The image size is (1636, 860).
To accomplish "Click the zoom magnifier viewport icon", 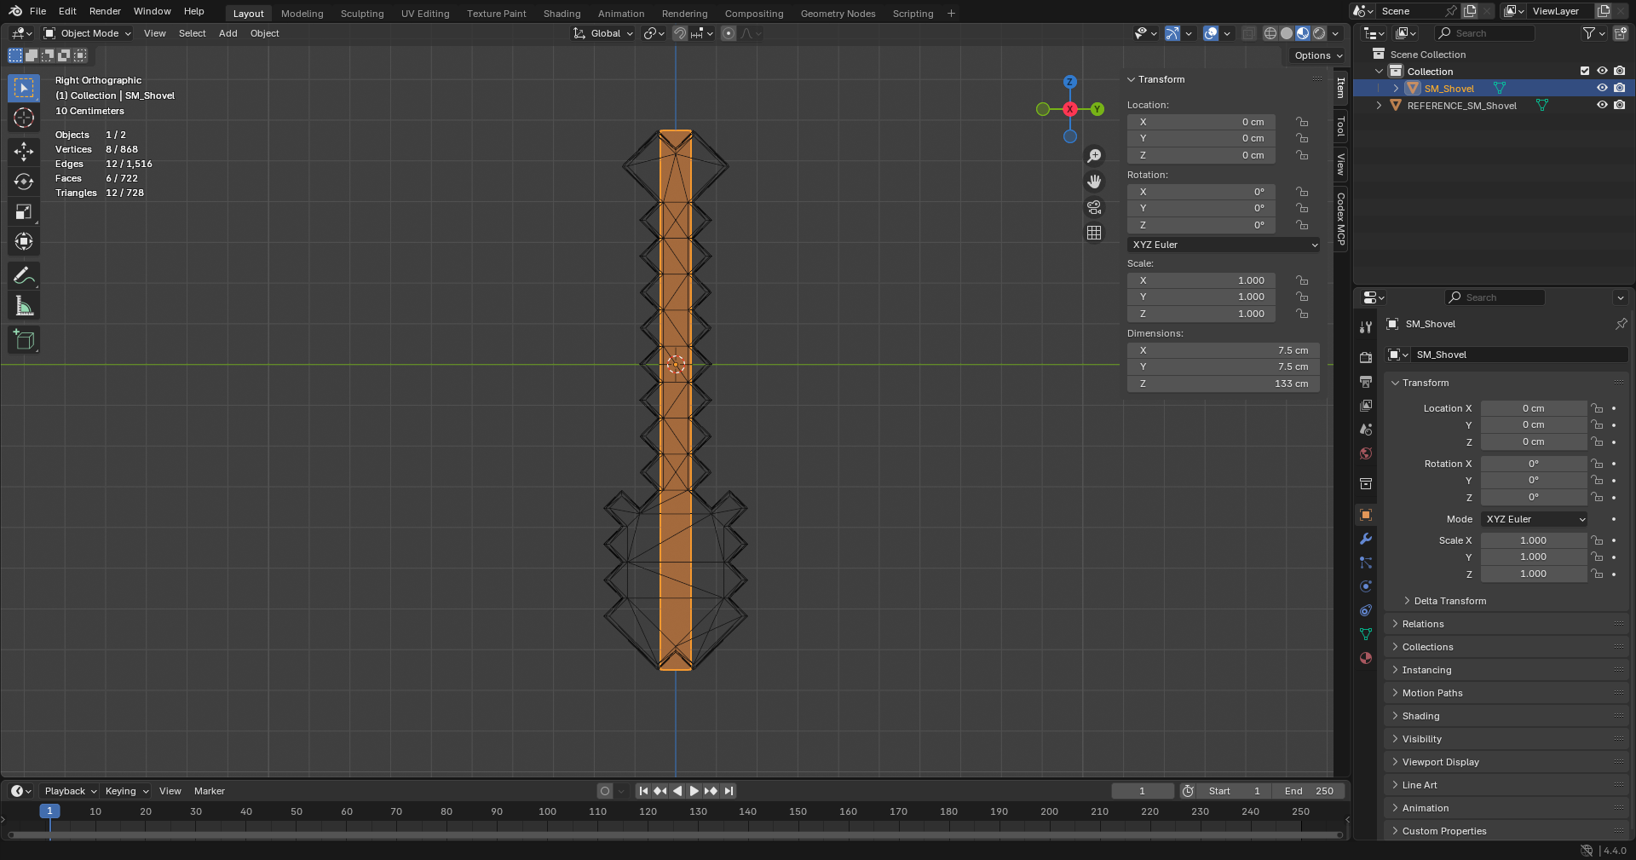I will (1094, 156).
